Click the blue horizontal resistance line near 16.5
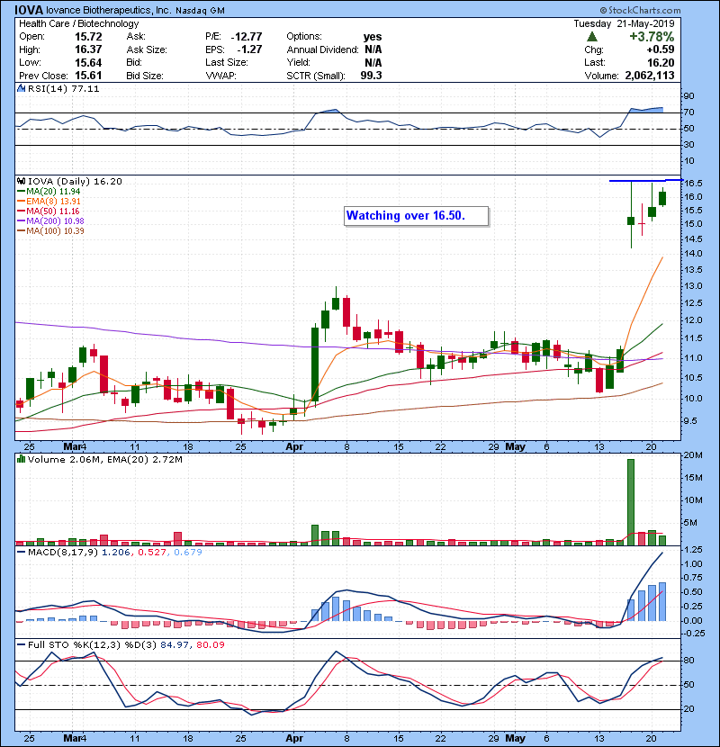The width and height of the screenshot is (720, 747). [x=646, y=181]
